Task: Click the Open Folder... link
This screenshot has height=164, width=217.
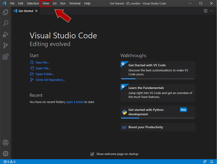Action: tap(45, 74)
